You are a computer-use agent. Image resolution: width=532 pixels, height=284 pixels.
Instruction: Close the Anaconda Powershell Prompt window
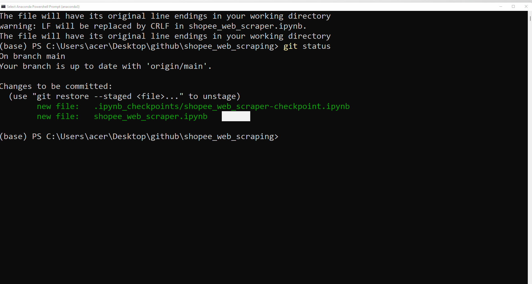coord(526,6)
